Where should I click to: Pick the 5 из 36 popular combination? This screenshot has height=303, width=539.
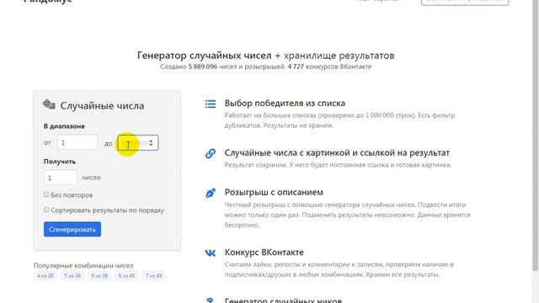click(x=72, y=276)
